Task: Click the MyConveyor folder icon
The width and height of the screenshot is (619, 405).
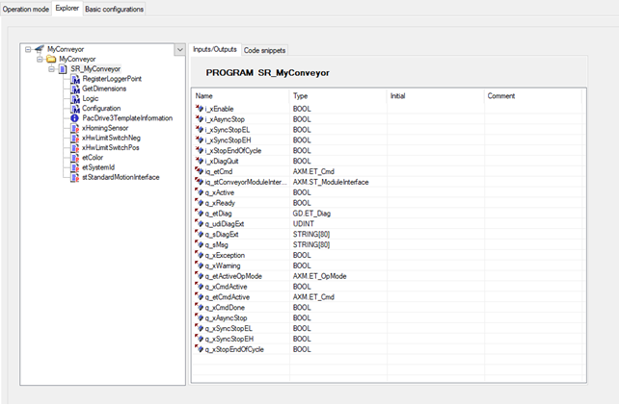Action: pos(51,59)
